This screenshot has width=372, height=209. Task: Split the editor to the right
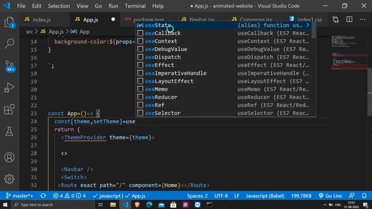coord(349,19)
